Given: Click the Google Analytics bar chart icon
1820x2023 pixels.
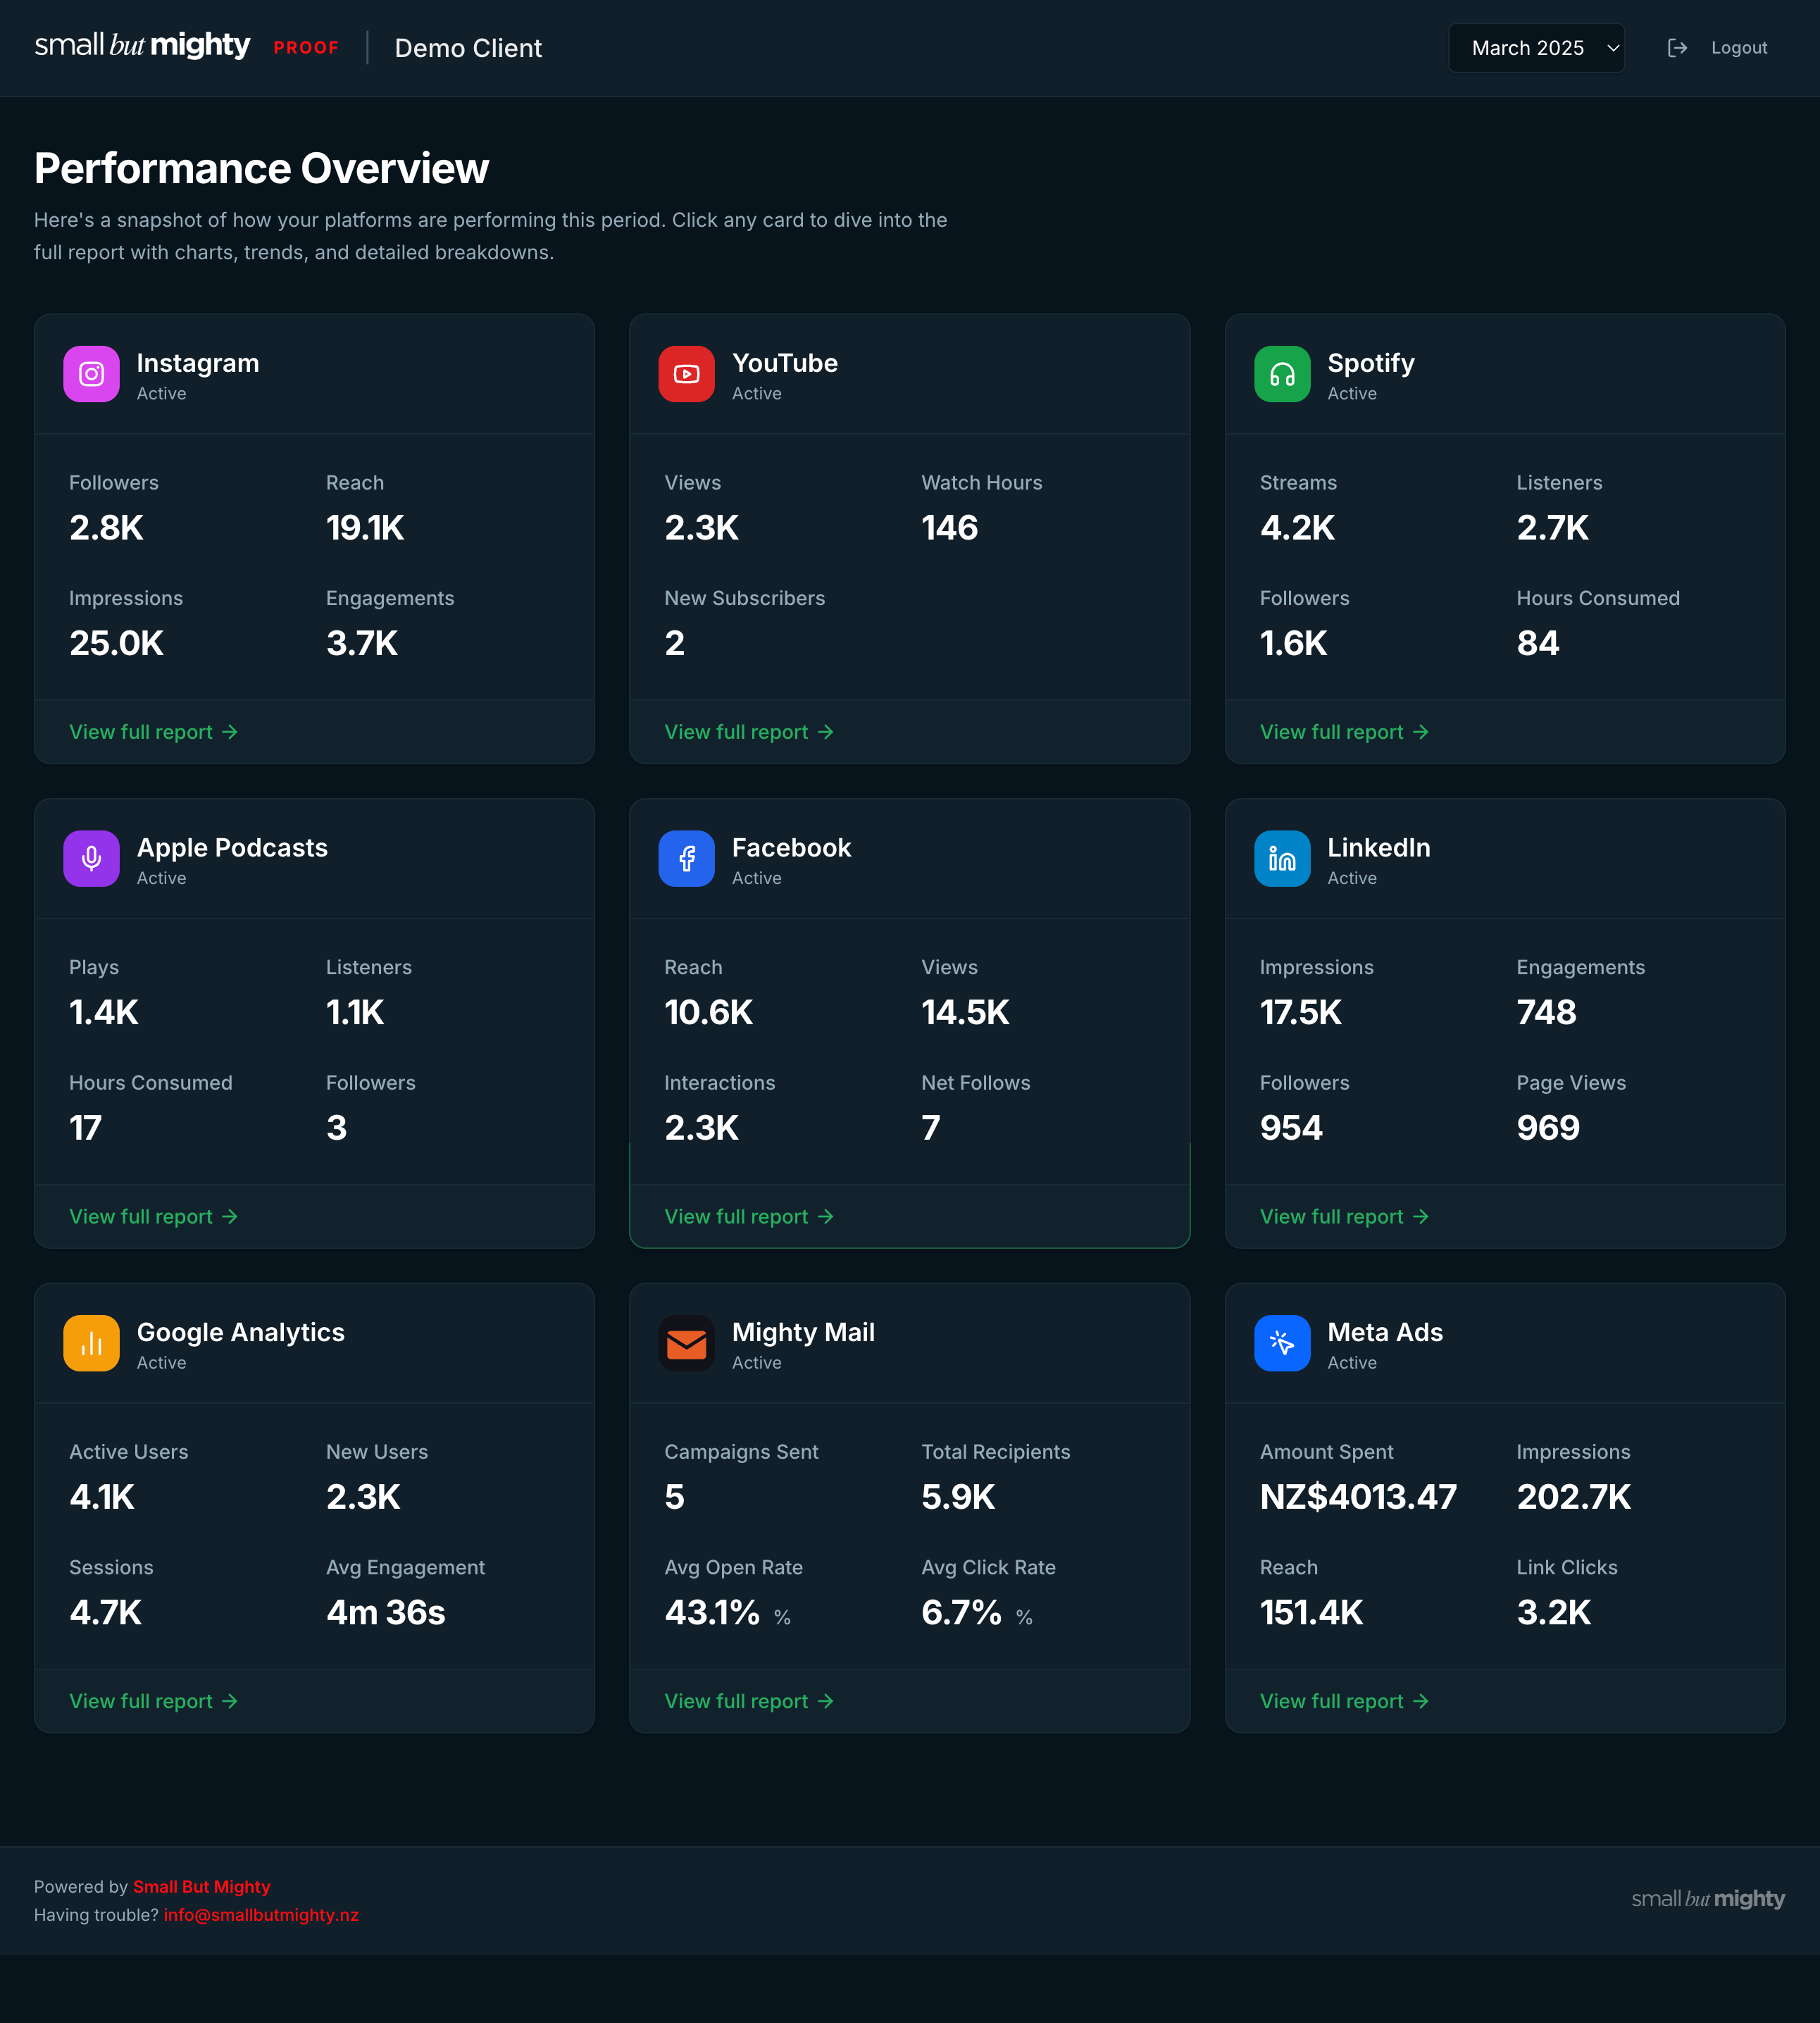Looking at the screenshot, I should [91, 1343].
